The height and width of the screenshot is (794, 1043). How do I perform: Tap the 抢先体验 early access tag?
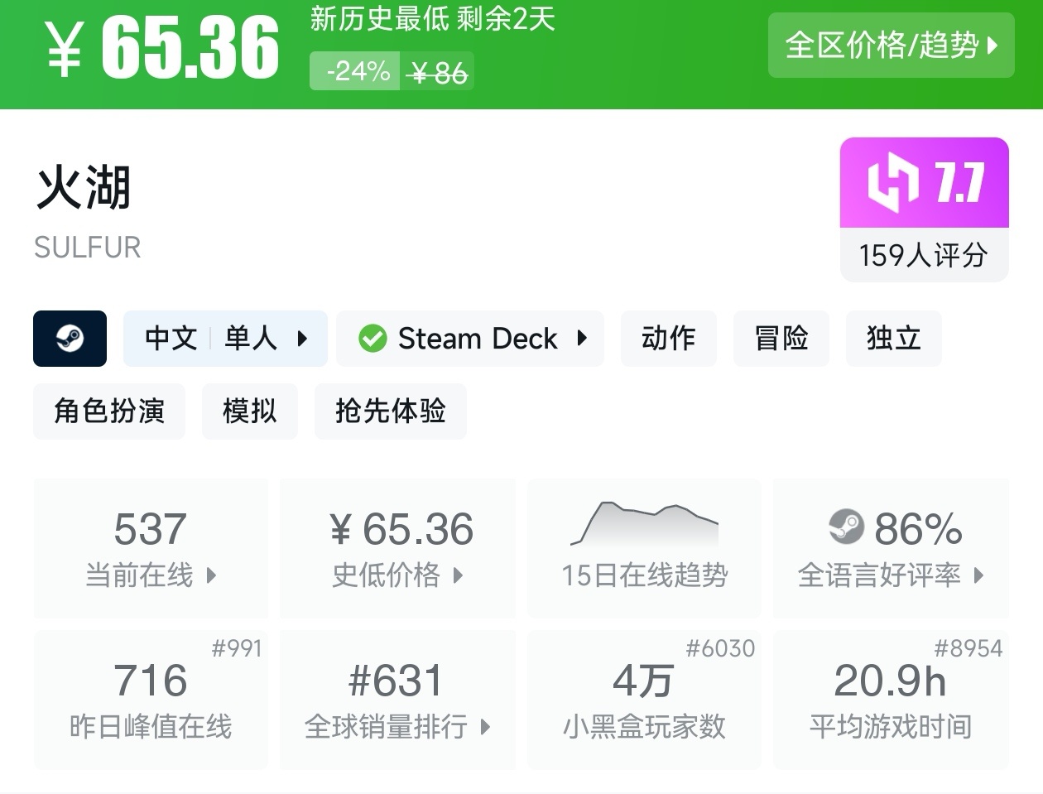point(390,411)
